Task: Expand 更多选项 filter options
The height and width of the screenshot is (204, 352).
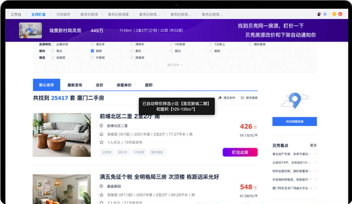Action: [x=175, y=65]
